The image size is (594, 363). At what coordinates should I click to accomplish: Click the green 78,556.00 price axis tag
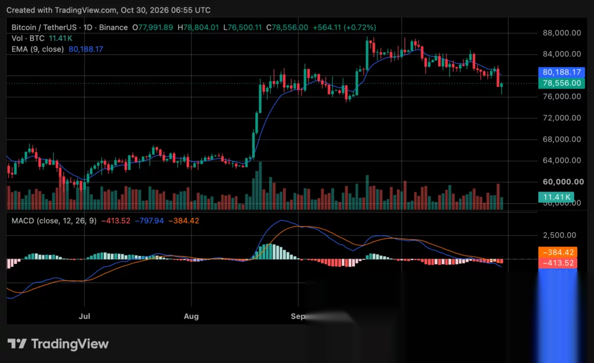click(562, 83)
